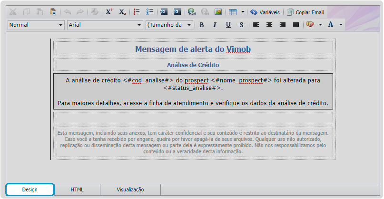The height and width of the screenshot is (199, 384).
Task: Click the <#nome_prospect#> variable text
Action: pyautogui.click(x=241, y=80)
